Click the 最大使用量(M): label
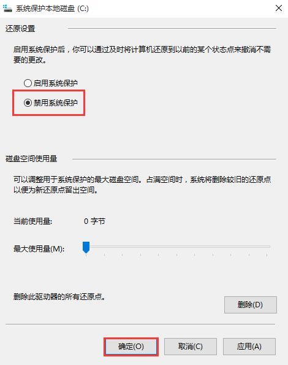Image resolution: width=288 pixels, height=365 pixels. 39,249
